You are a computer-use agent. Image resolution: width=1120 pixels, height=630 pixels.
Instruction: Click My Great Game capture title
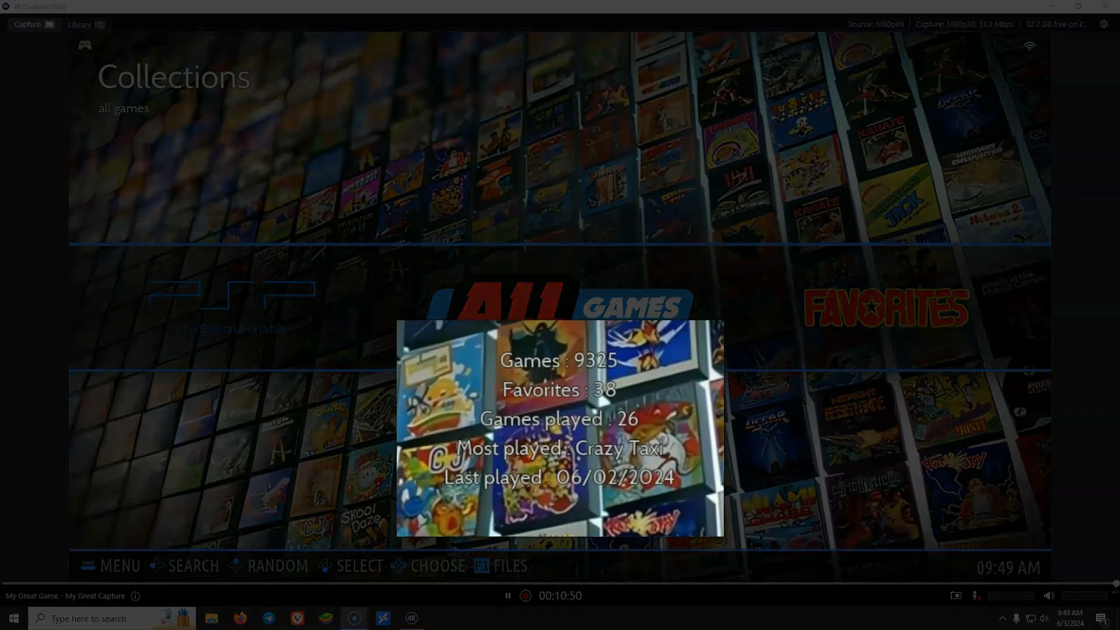(65, 596)
